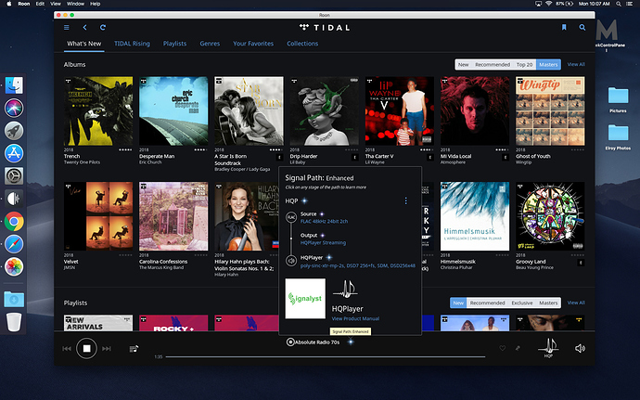The height and width of the screenshot is (400, 640).
Task: Open the Mi Vida Local album cover
Action: tap(475, 110)
